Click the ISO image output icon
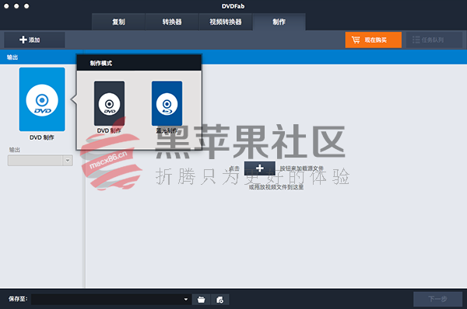The width and height of the screenshot is (467, 309). (219, 300)
